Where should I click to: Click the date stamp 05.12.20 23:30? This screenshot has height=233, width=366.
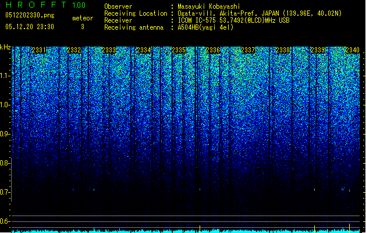(x=30, y=27)
